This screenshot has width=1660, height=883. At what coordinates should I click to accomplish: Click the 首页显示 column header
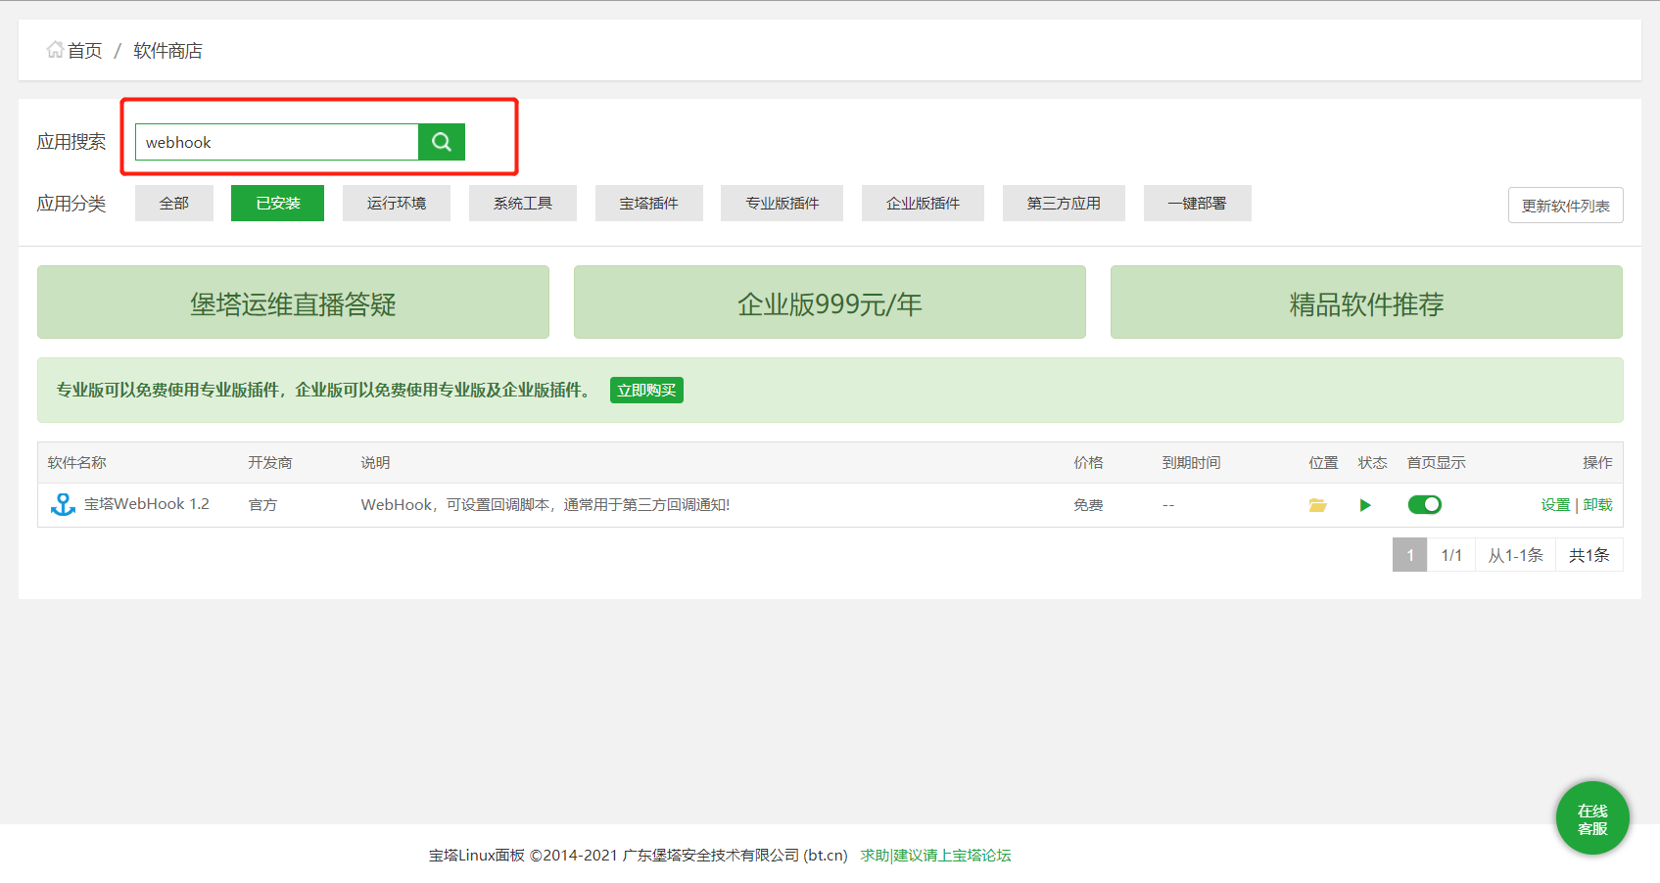click(1436, 463)
